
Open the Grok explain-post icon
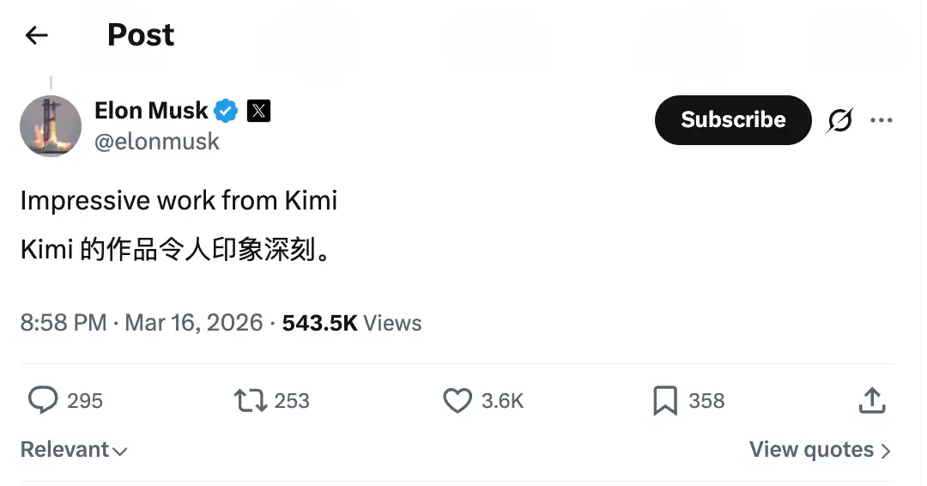(839, 120)
